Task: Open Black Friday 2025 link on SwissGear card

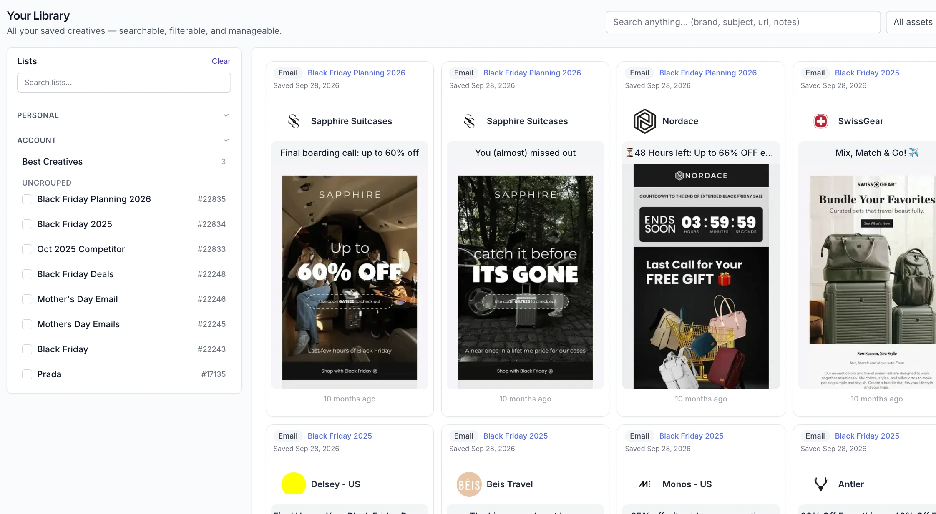Action: [x=867, y=73]
